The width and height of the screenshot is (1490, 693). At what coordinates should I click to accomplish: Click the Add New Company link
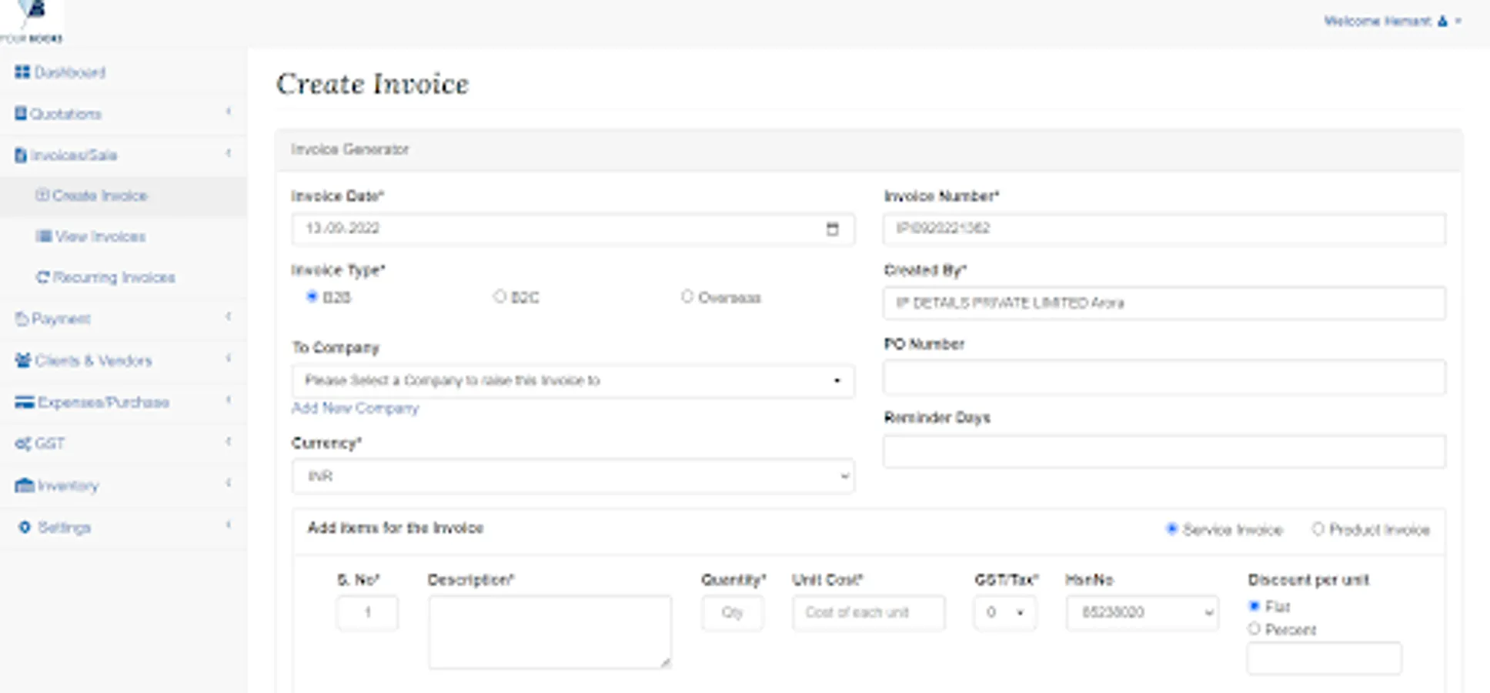(355, 408)
